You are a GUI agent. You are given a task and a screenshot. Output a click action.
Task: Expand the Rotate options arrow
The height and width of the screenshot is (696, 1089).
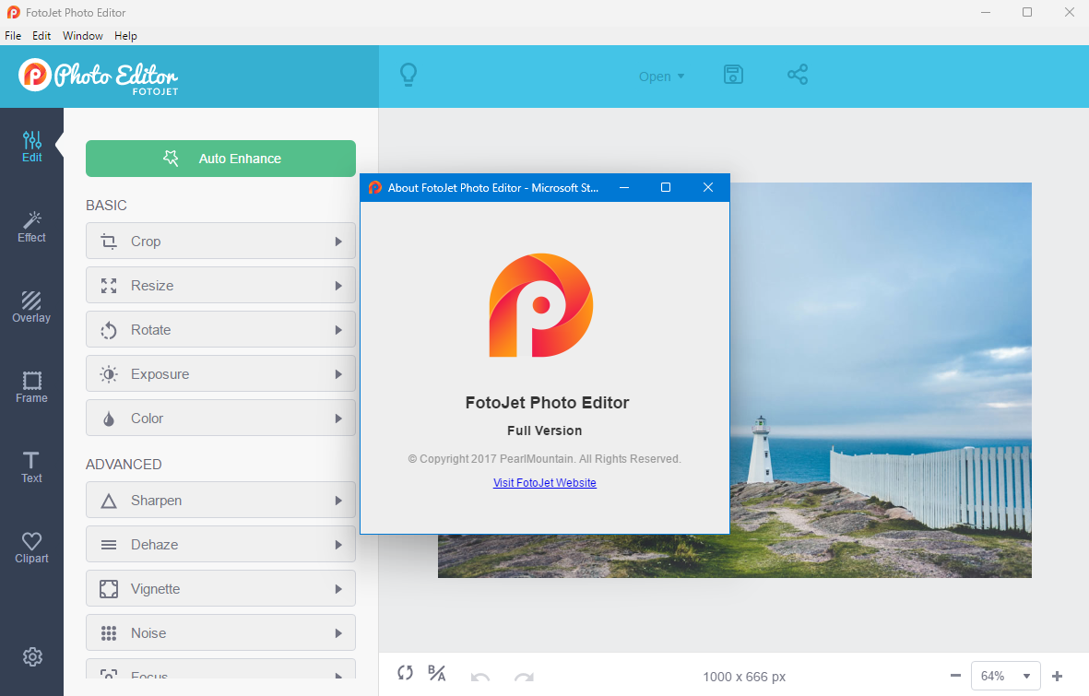pos(338,330)
